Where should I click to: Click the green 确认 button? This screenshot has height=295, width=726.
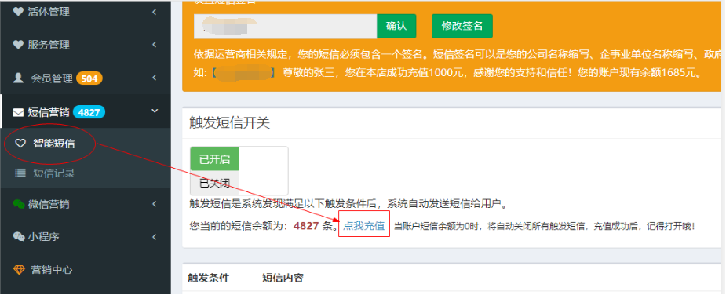396,26
